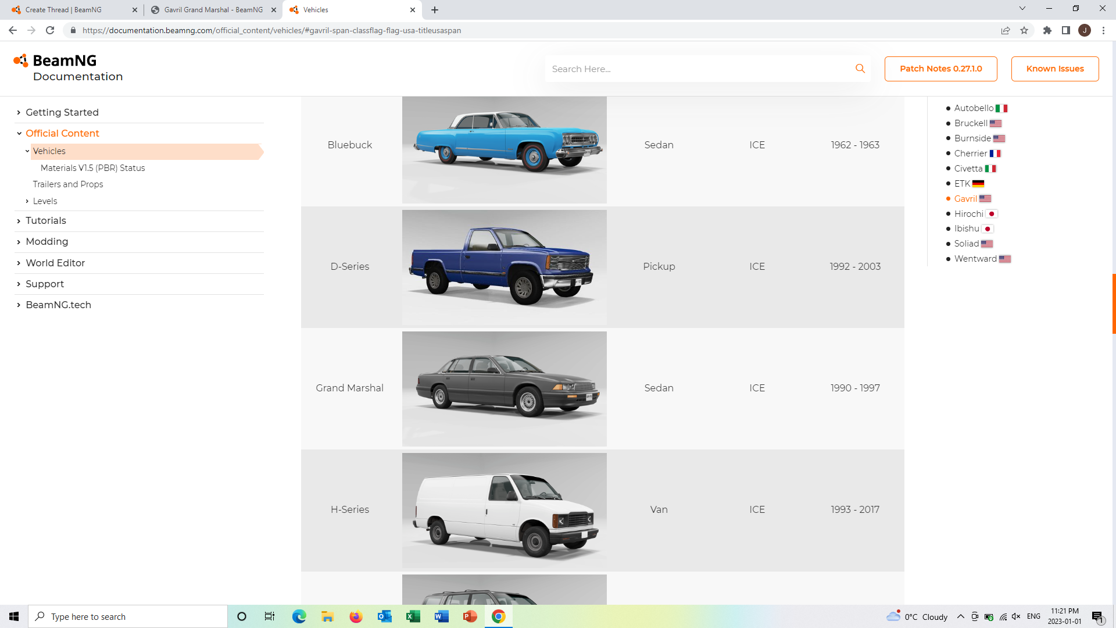Open PowerPoint from taskbar
Viewport: 1116px width, 628px height.
pos(470,616)
